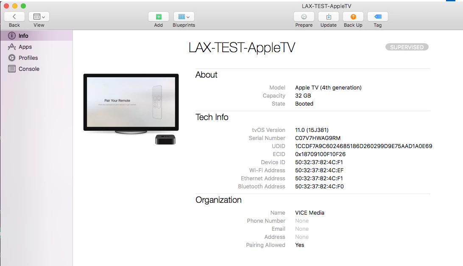Click the Prepare gear icon
The width and height of the screenshot is (463, 266).
304,17
